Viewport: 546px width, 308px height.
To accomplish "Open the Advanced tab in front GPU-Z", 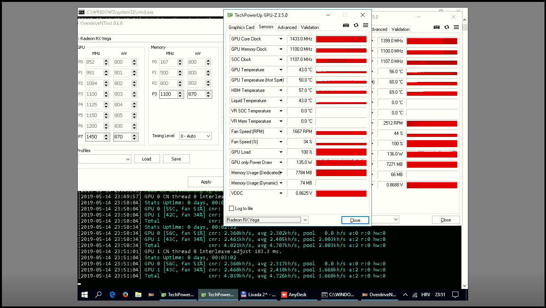I will 287,27.
